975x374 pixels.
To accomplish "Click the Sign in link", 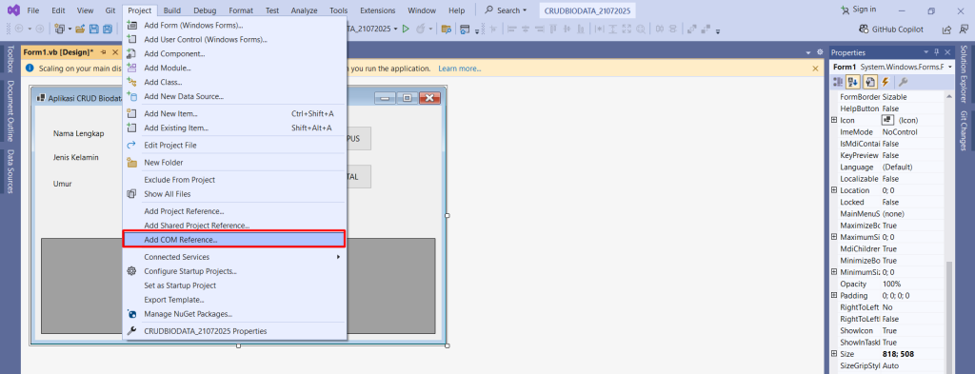I will click(858, 10).
